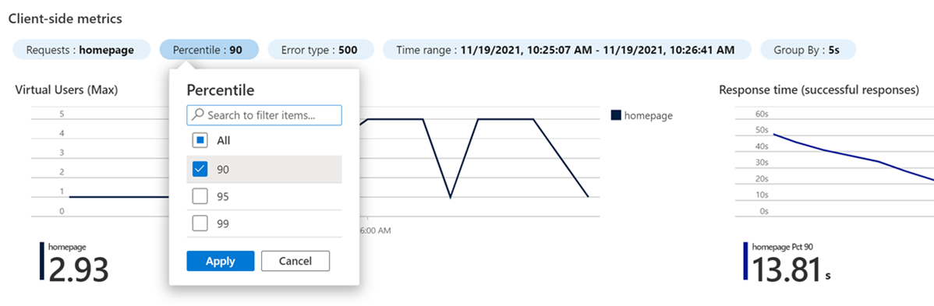
Task: Click the search magnifier icon in filter box
Action: click(198, 115)
